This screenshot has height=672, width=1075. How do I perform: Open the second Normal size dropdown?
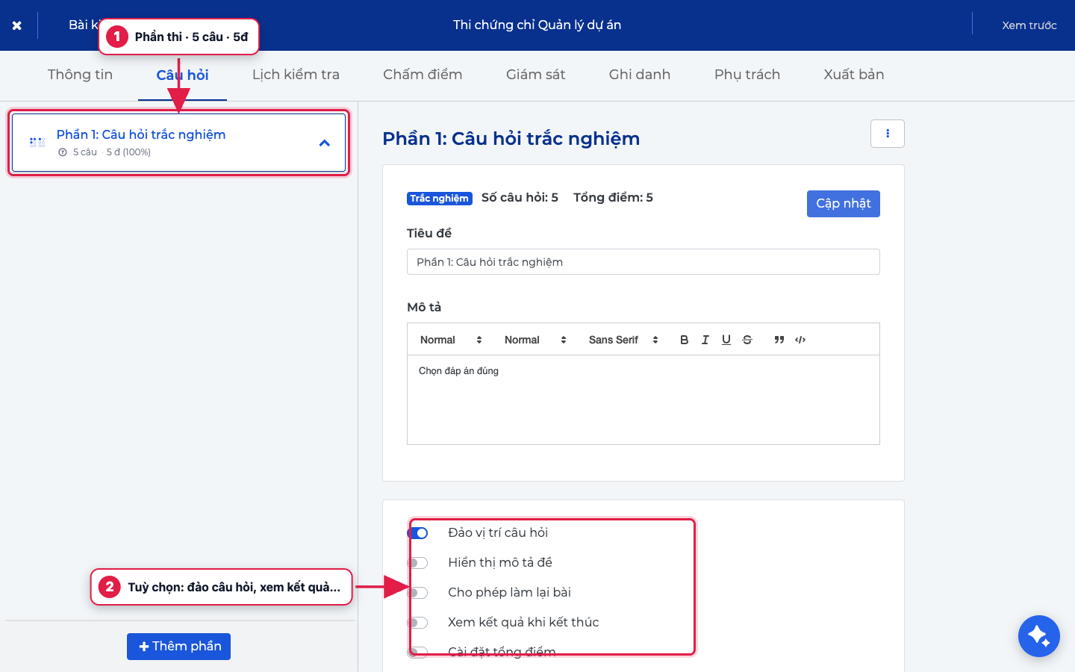coord(535,340)
